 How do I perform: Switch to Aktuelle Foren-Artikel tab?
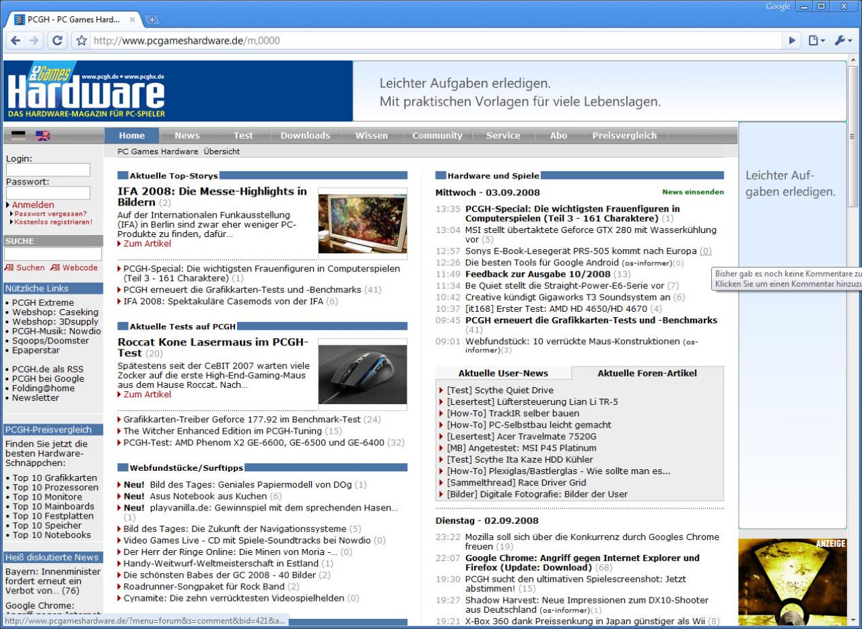click(x=647, y=373)
